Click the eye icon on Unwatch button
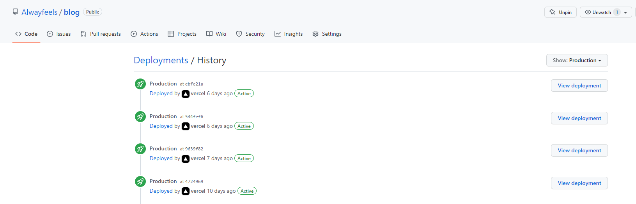Viewport: 636px width, 204px height. [x=588, y=12]
